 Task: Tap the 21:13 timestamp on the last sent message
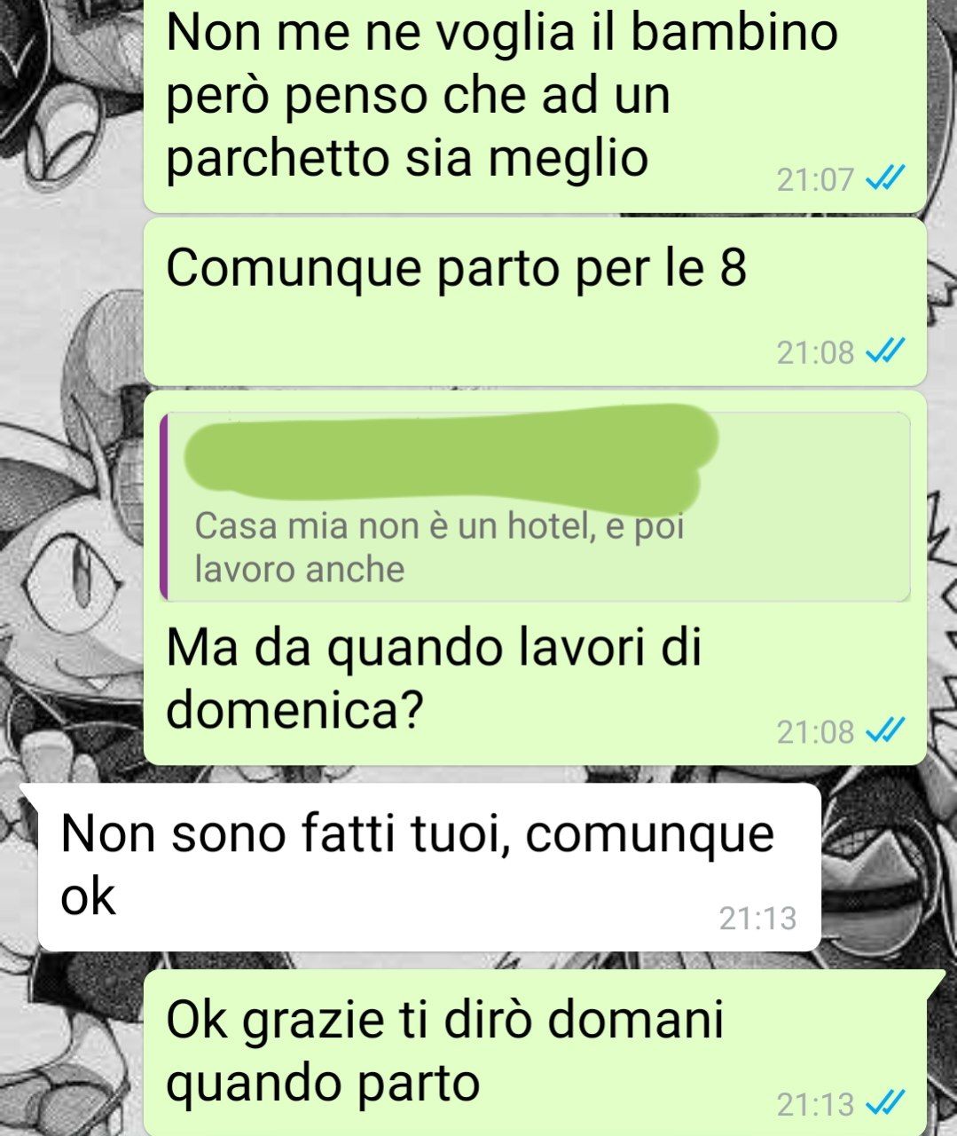tap(815, 1105)
